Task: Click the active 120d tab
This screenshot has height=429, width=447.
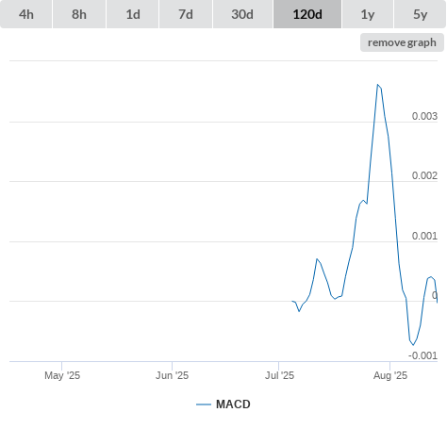Action: click(x=307, y=14)
